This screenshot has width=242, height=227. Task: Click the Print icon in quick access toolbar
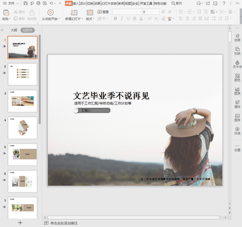(x=38, y=3)
